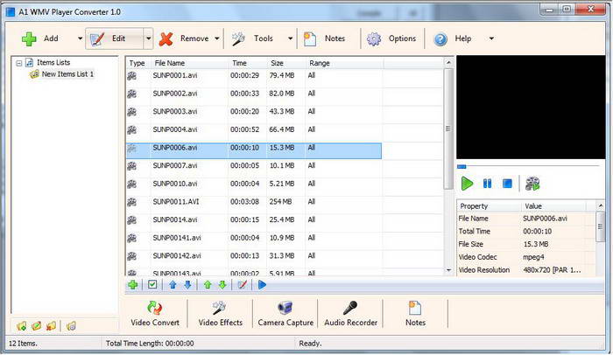Click the Video Codec mpeg4 value
The width and height of the screenshot is (613, 355).
(533, 257)
